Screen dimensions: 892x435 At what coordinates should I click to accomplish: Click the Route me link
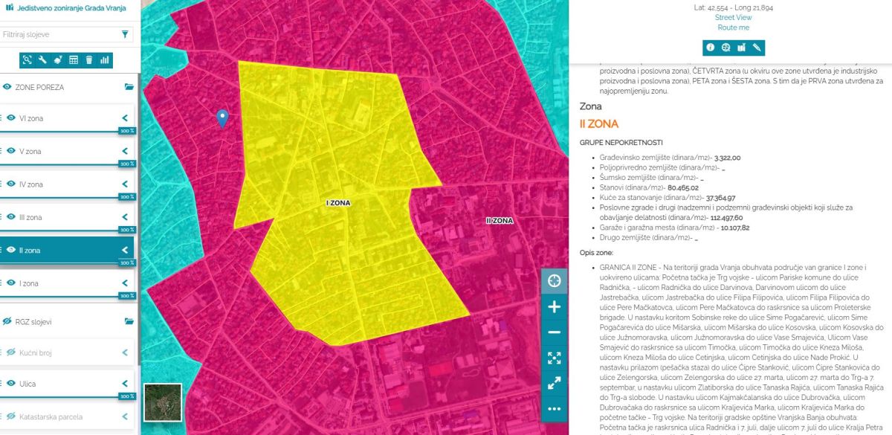tap(733, 28)
